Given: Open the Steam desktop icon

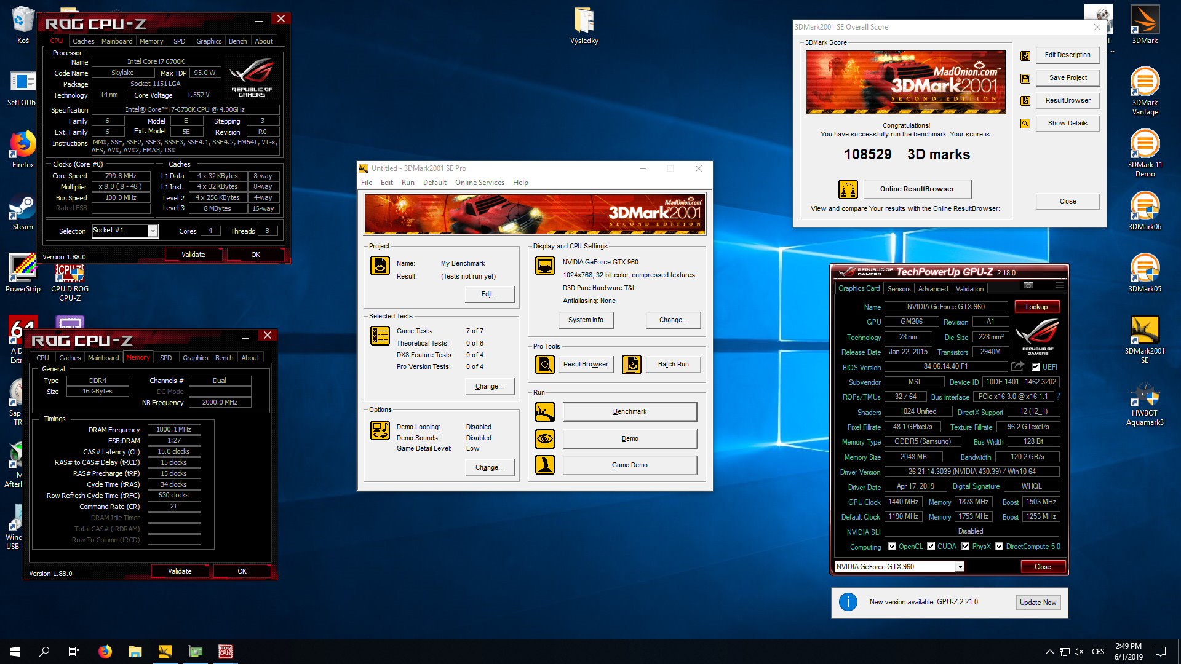Looking at the screenshot, I should [23, 211].
